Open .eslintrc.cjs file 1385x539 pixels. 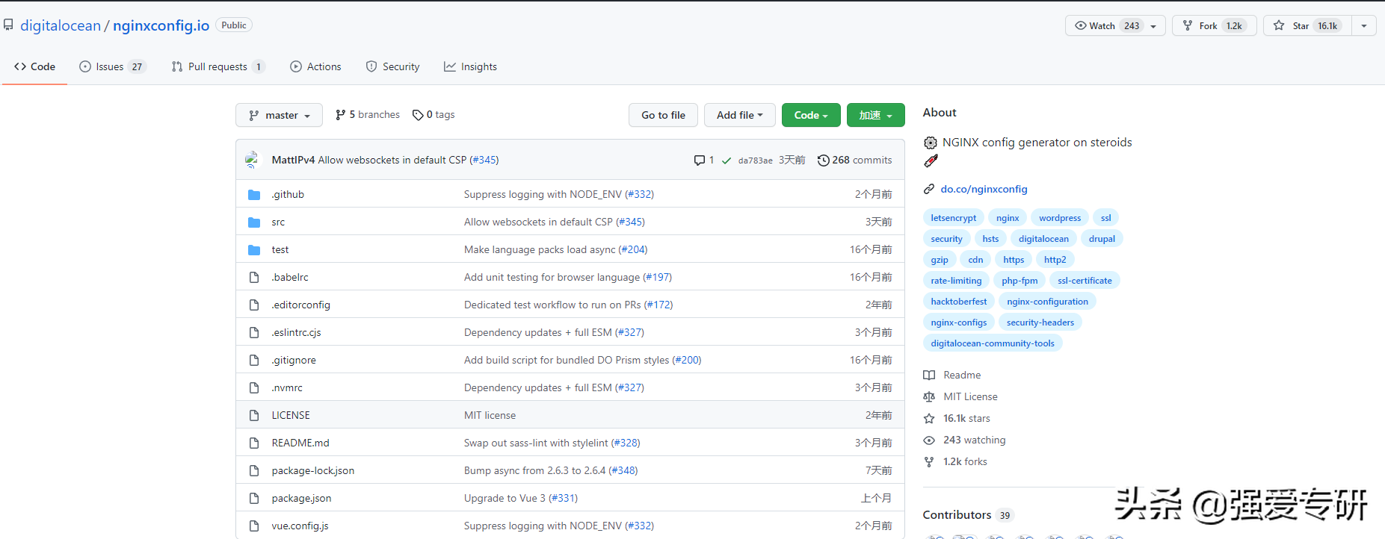296,333
